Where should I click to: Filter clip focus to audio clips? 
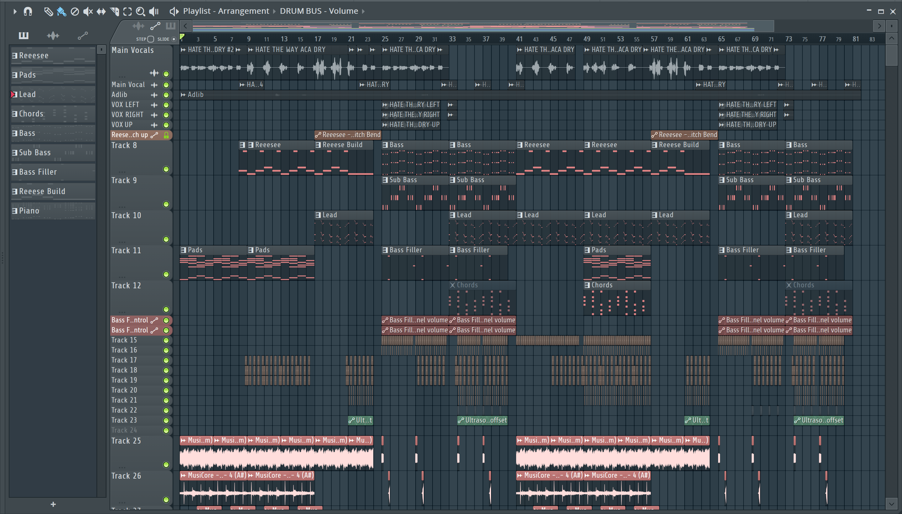click(138, 26)
